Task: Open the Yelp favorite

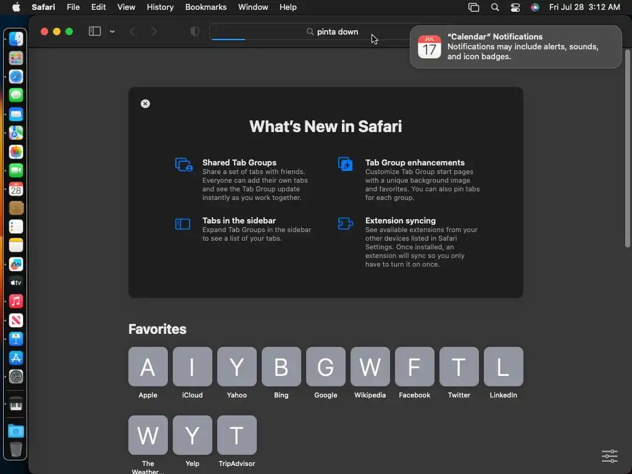Action: 193,435
